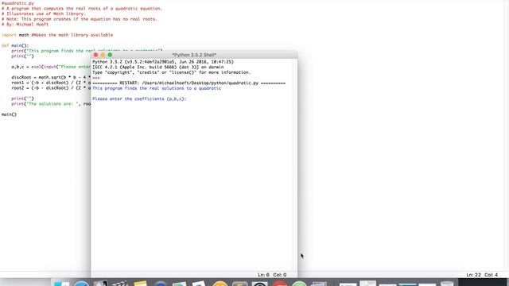Click the 'discRoot = math.sqrt' line
Viewport: 509px width, 286px height.
[51, 78]
